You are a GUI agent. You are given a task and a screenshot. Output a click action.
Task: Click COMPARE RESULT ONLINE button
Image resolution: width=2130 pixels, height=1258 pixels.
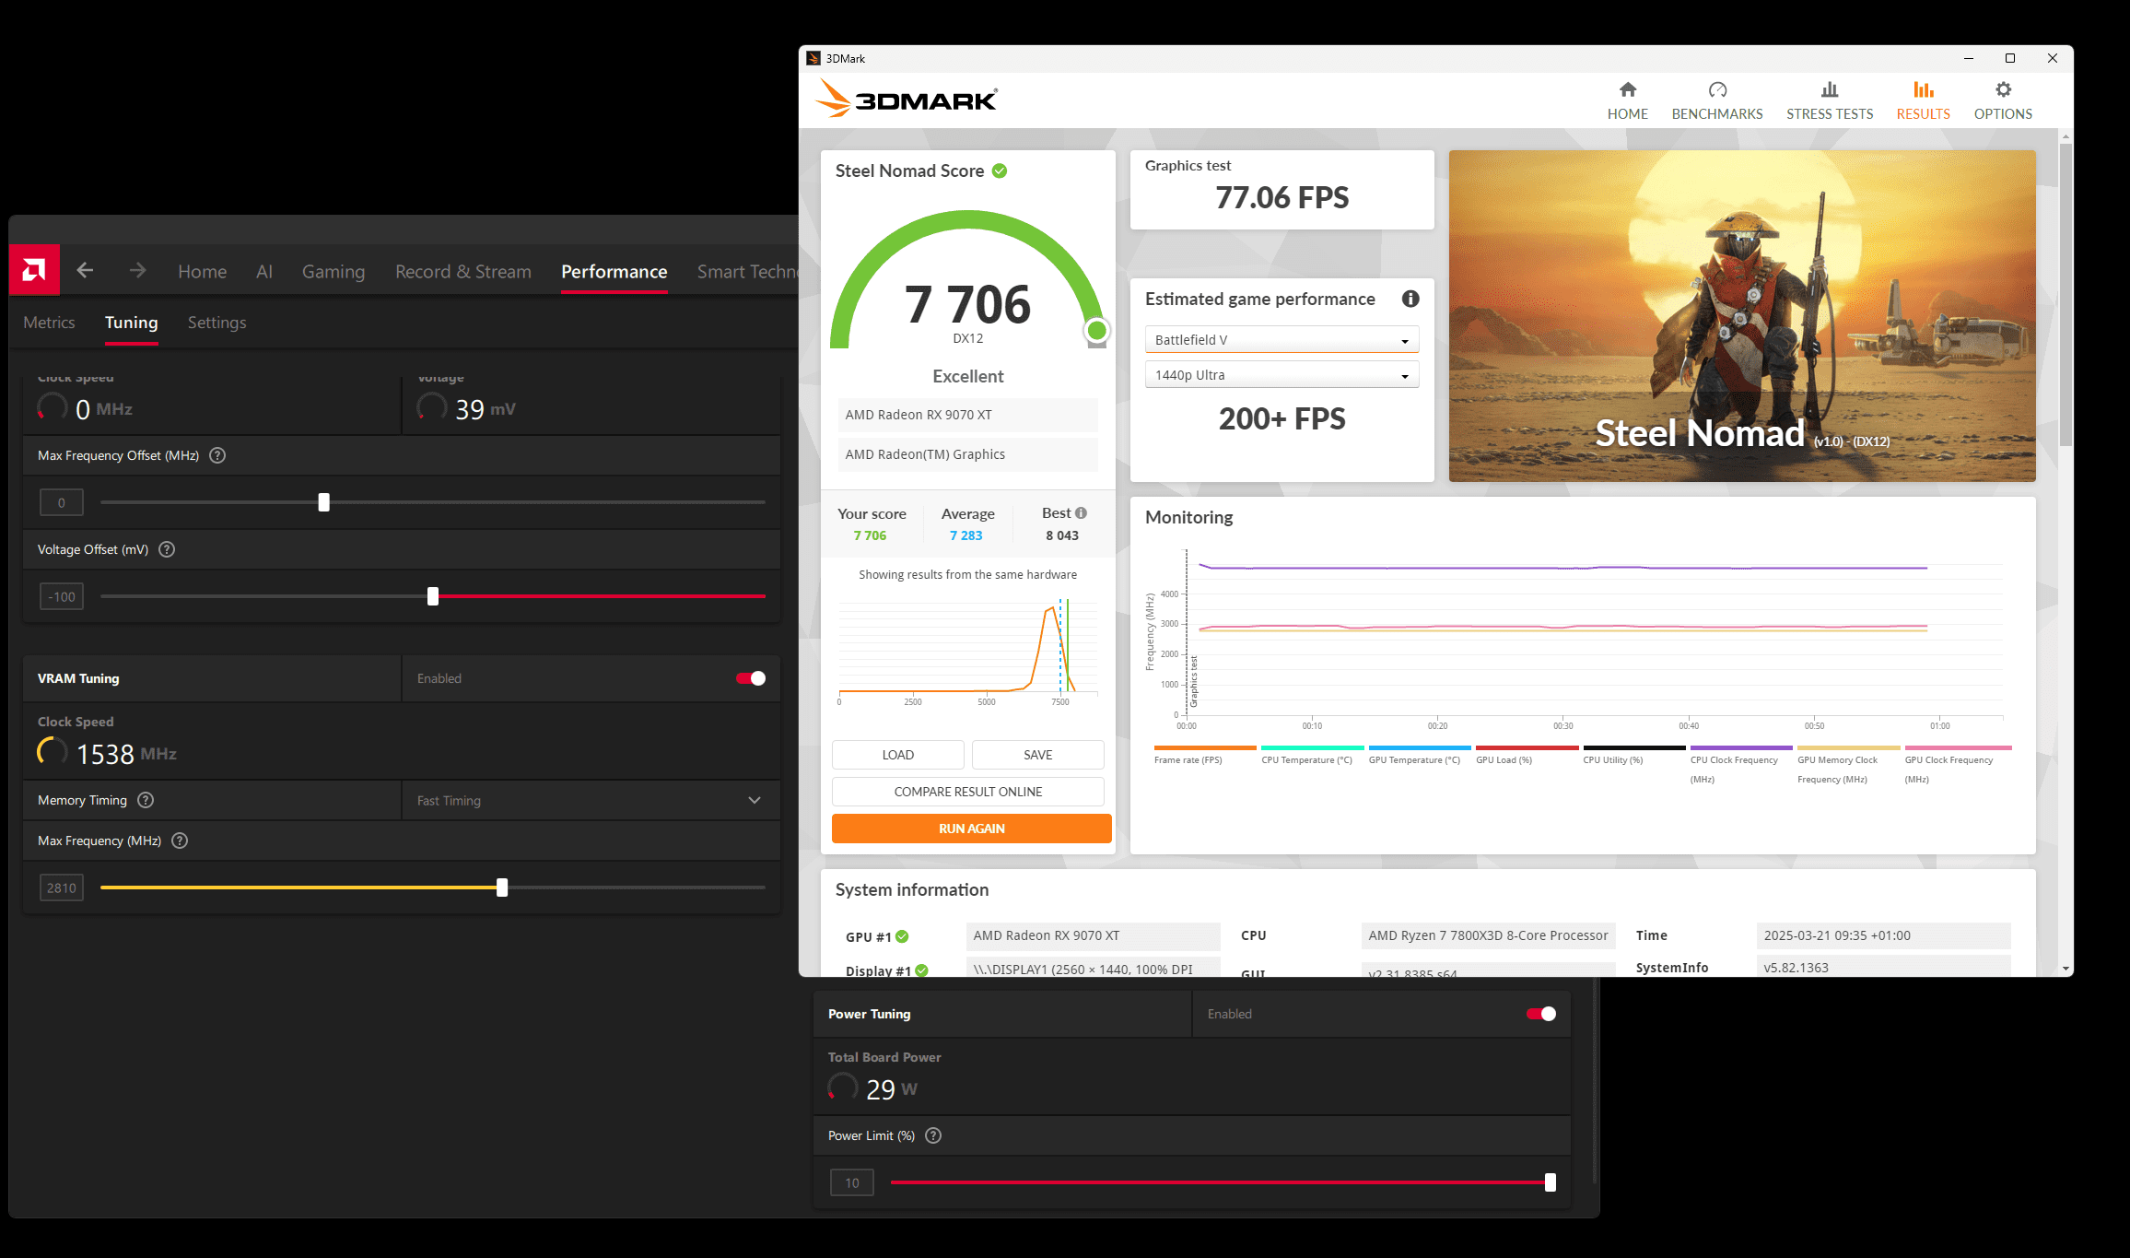(967, 792)
